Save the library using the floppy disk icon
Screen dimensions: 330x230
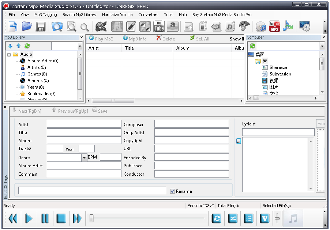[41, 27]
